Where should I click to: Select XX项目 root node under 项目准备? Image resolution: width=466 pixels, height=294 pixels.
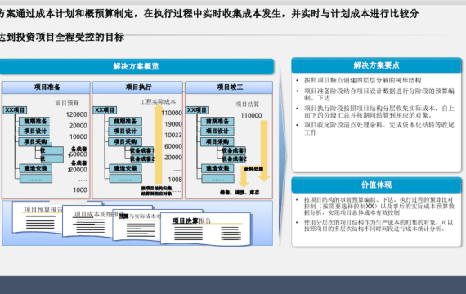click(x=16, y=110)
